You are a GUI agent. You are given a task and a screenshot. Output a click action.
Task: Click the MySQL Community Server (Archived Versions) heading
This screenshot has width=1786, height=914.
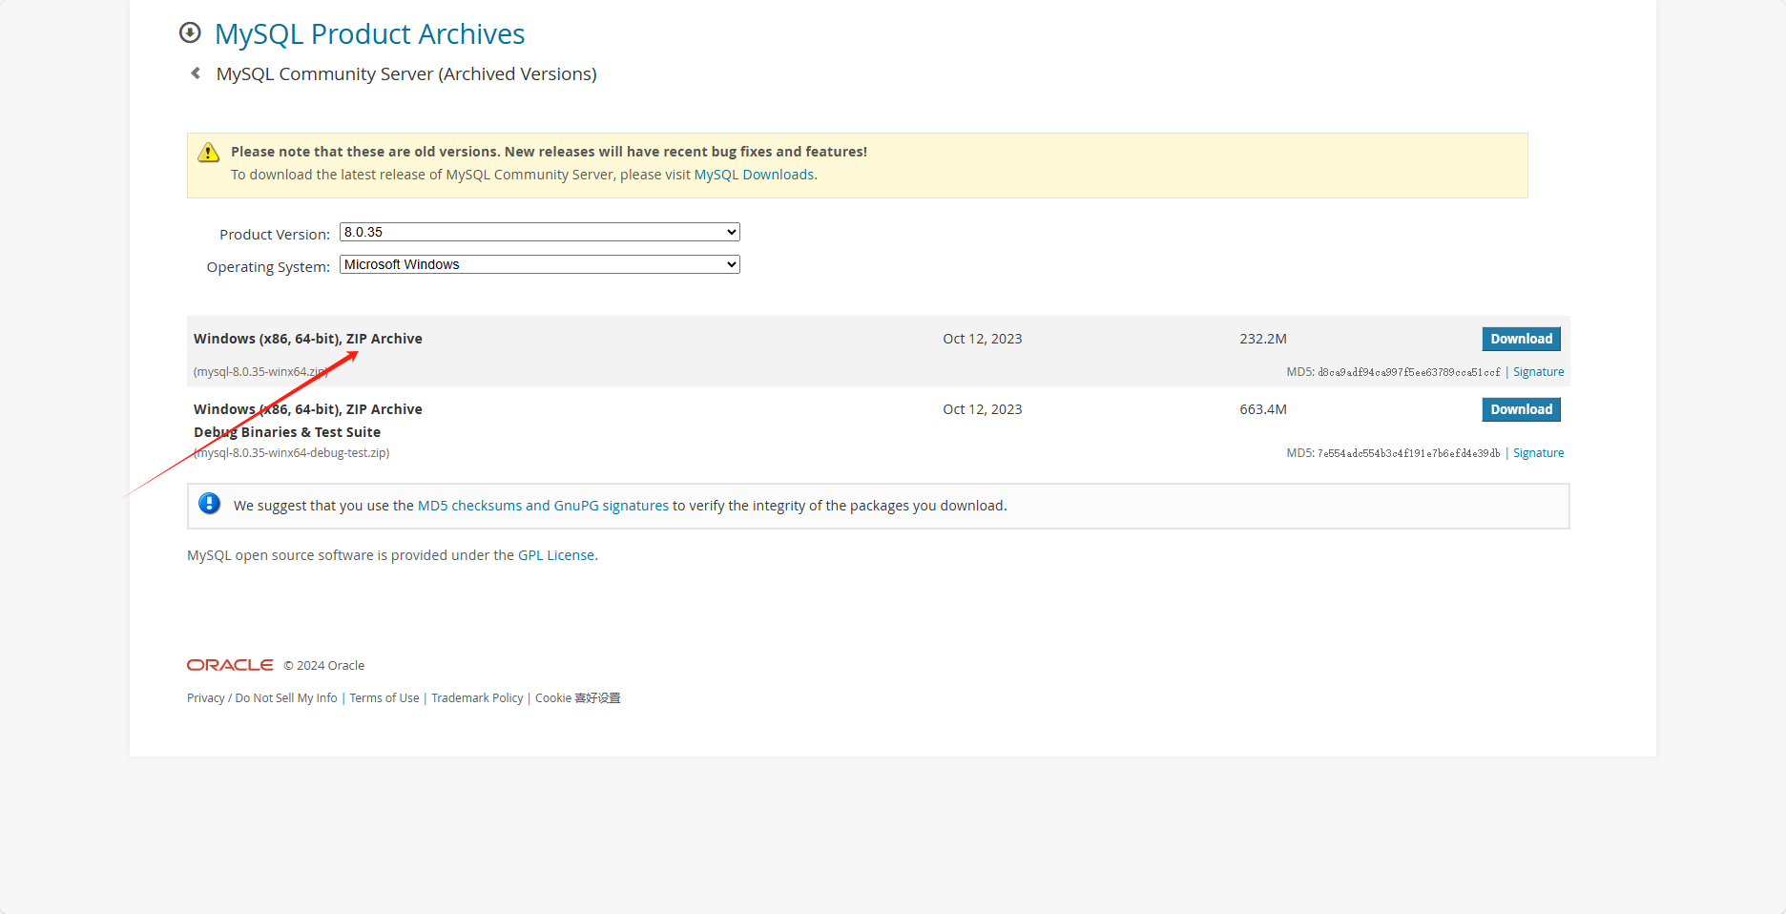pyautogui.click(x=406, y=74)
